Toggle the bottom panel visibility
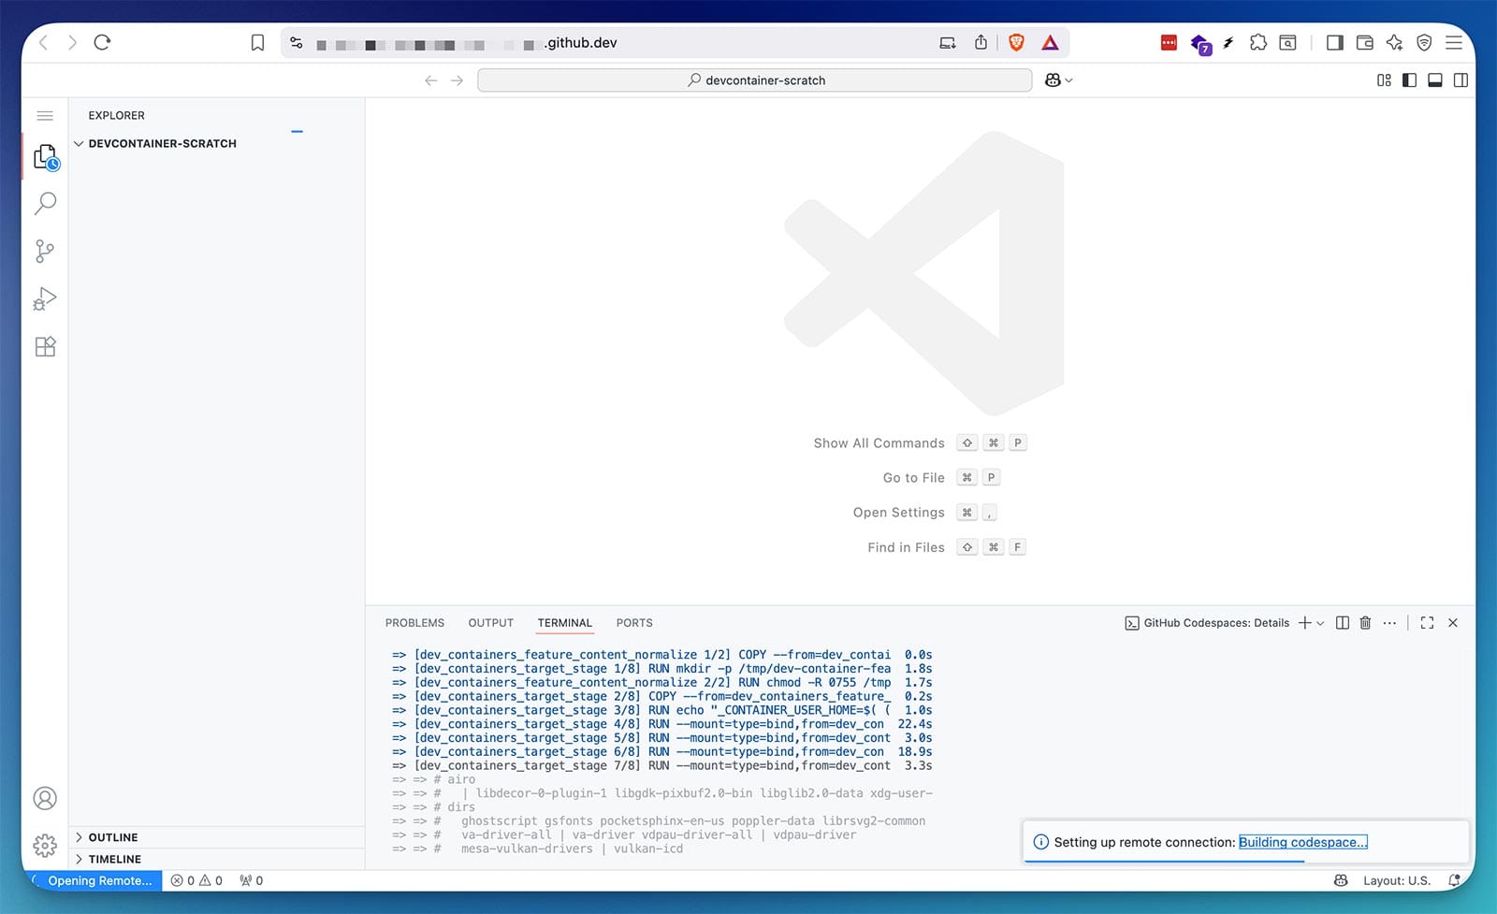Image resolution: width=1497 pixels, height=914 pixels. pyautogui.click(x=1434, y=80)
